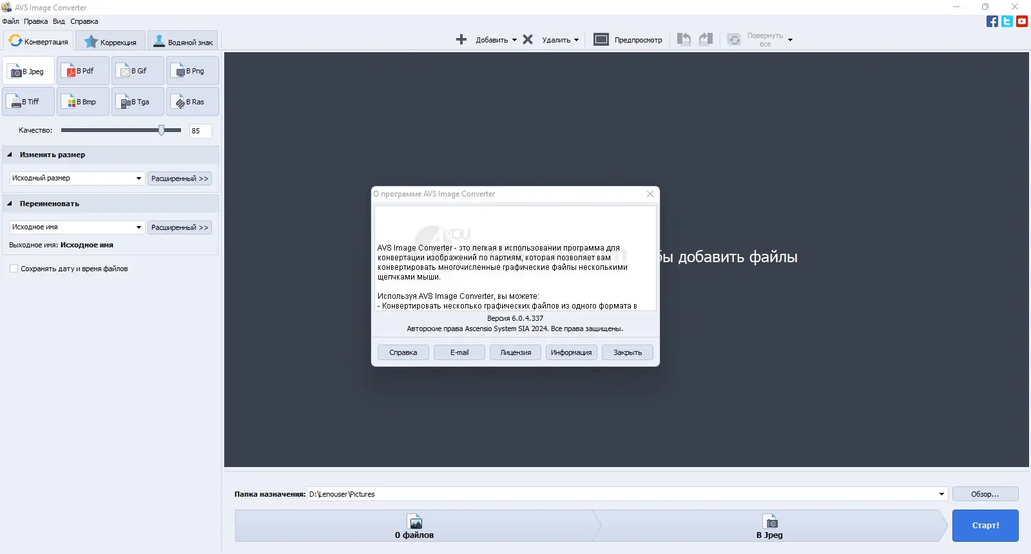The height and width of the screenshot is (554, 1031).
Task: Click the 0 файлов step icon
Action: pyautogui.click(x=416, y=521)
